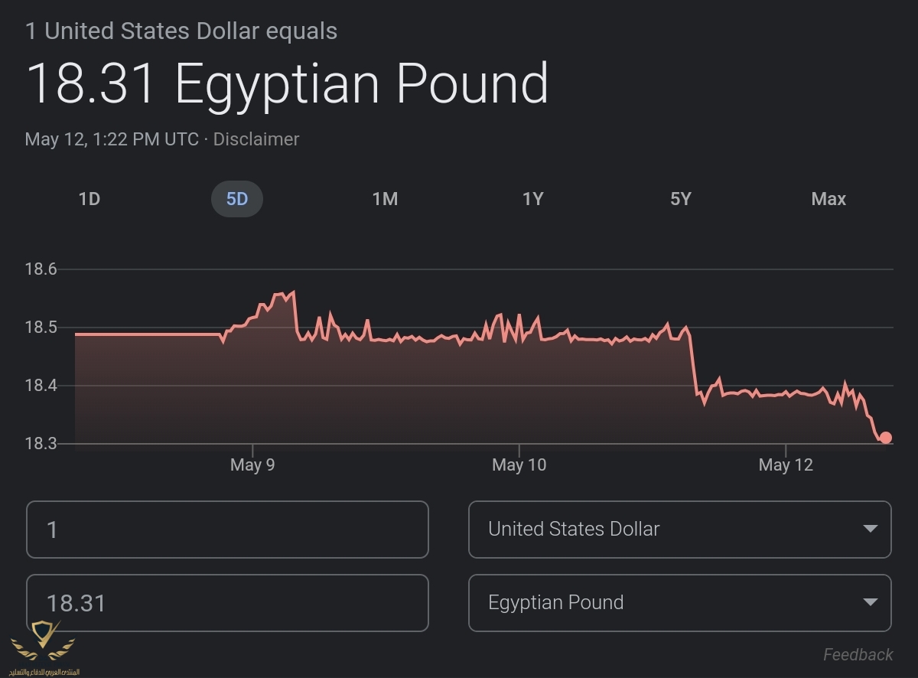This screenshot has width=918, height=678.
Task: Click the current price dot on chart
Action: coord(886,438)
